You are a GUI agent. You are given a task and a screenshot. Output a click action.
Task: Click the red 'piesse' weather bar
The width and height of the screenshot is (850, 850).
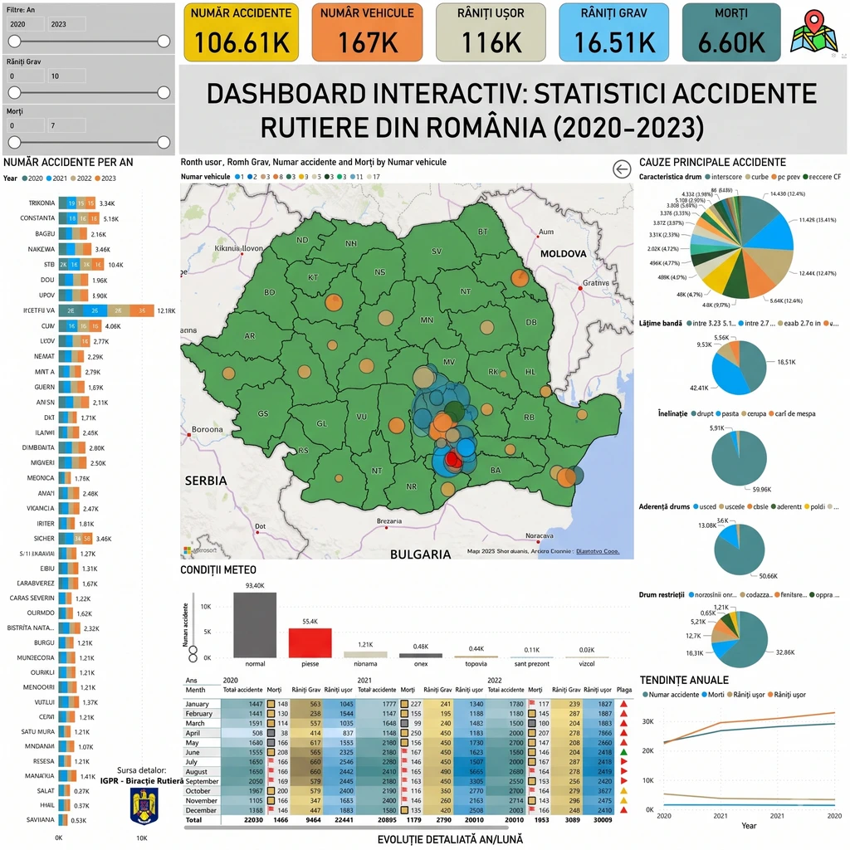(310, 643)
